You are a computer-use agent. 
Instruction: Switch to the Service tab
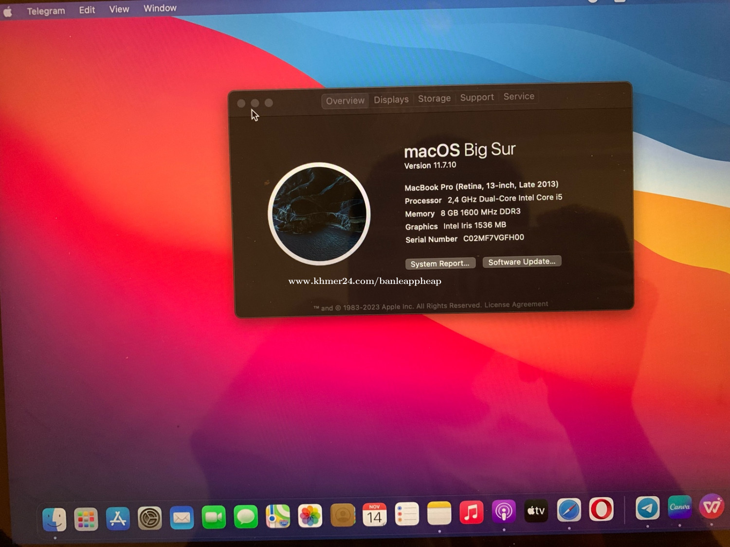(519, 96)
